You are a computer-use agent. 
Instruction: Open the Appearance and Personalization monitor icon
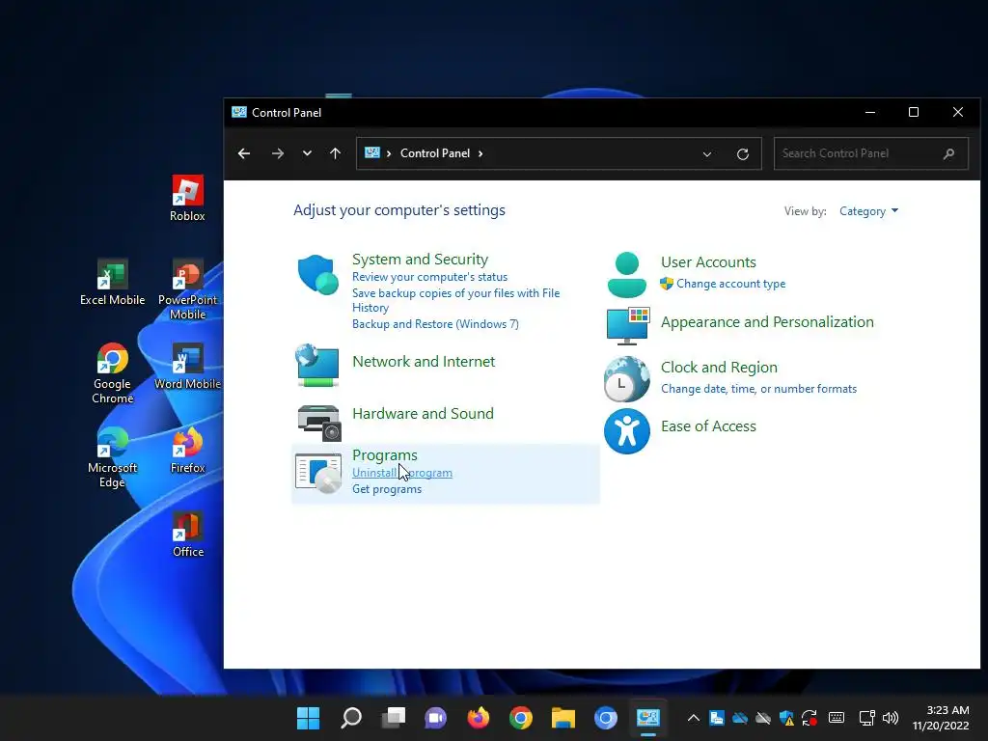[x=627, y=326]
